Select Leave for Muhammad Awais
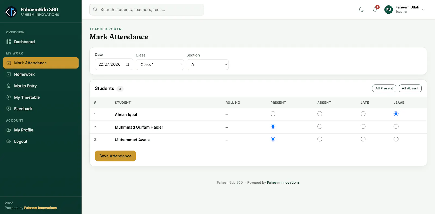 (x=396, y=139)
